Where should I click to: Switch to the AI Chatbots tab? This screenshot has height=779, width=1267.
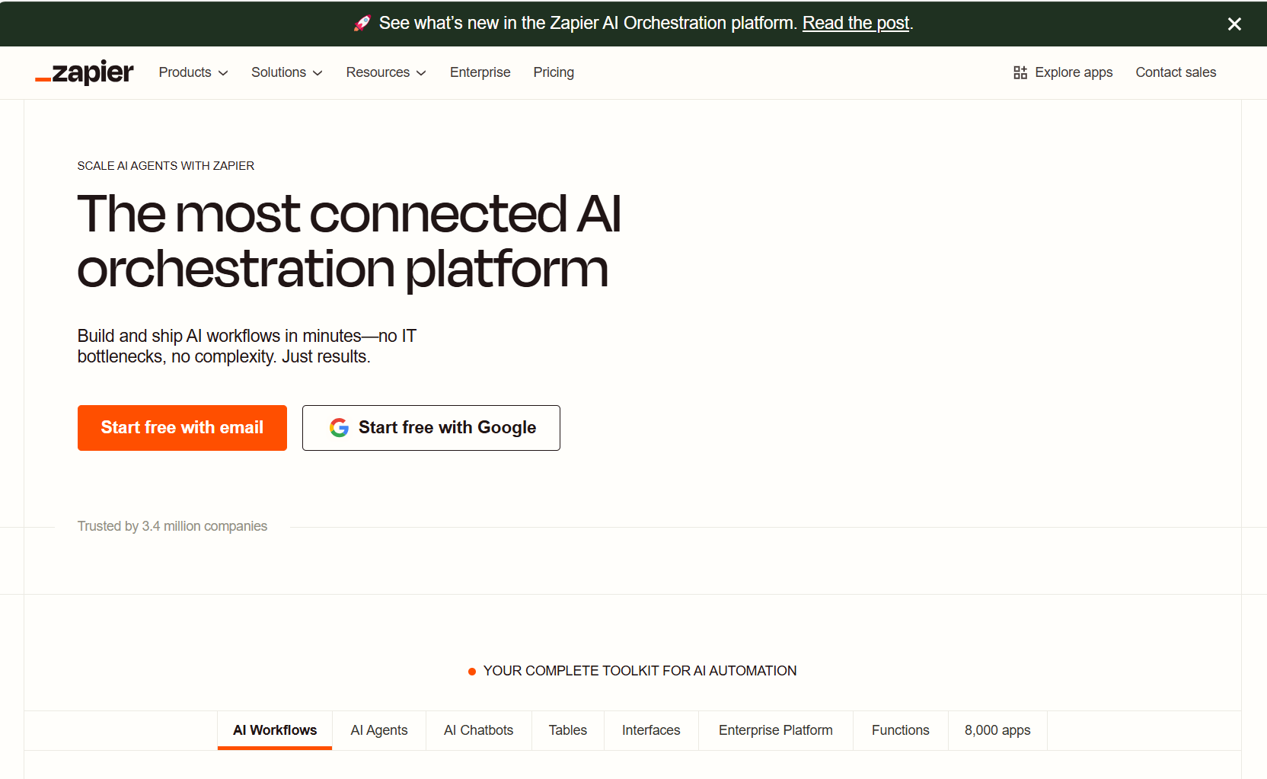(479, 730)
